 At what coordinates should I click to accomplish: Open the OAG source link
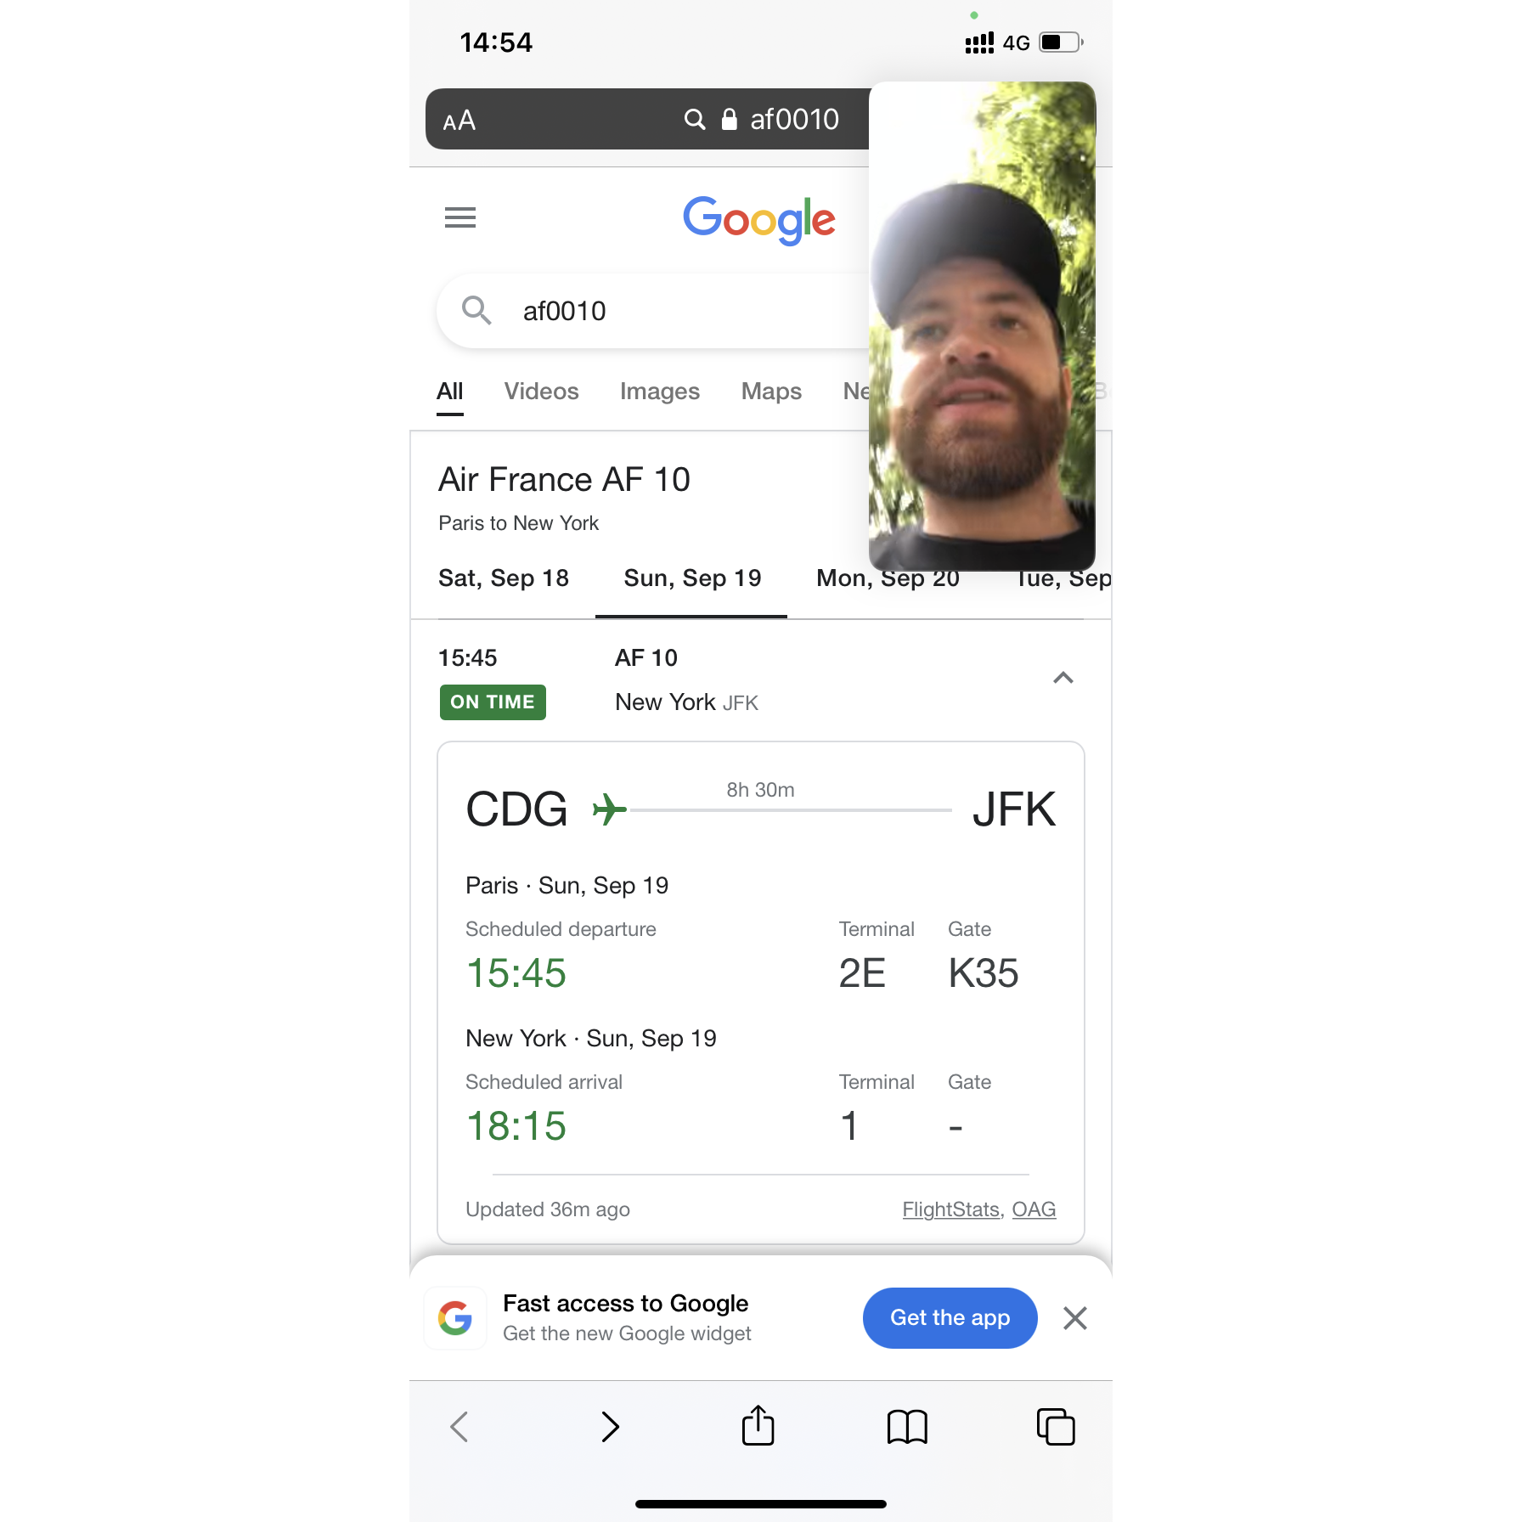coord(1034,1209)
